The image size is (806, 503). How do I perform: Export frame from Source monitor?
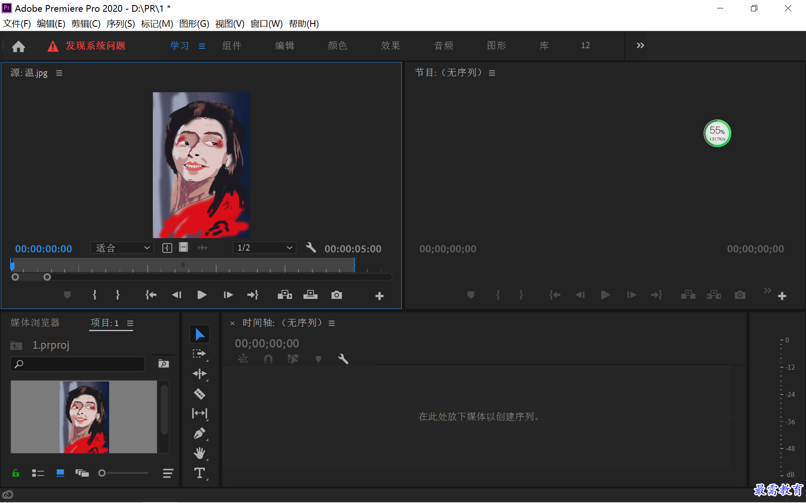pos(336,295)
